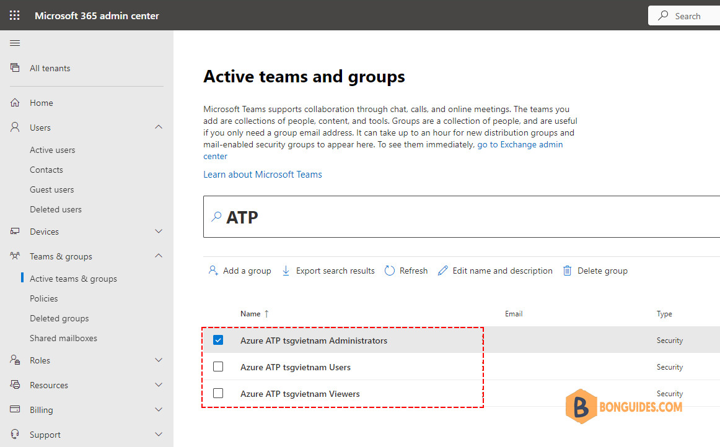720x447 pixels.
Task: Open Shared mailboxes page
Action: tap(63, 338)
